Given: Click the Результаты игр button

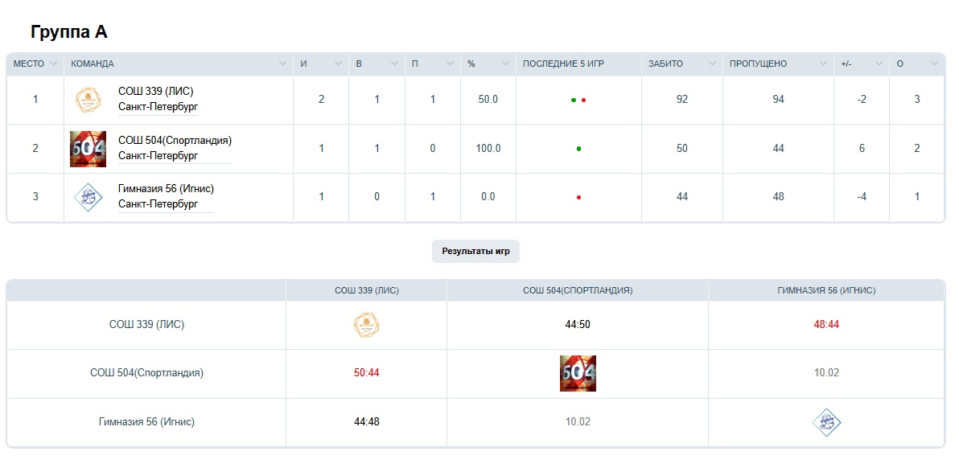Looking at the screenshot, I should pos(476,251).
